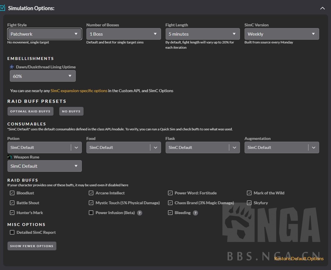Open the Potion consumable dropdown

(45, 147)
